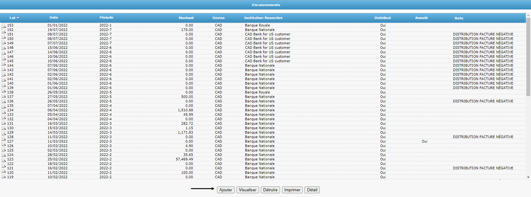
Task: Open the magnifier icon next to lot 120
Action: click(x=4, y=173)
